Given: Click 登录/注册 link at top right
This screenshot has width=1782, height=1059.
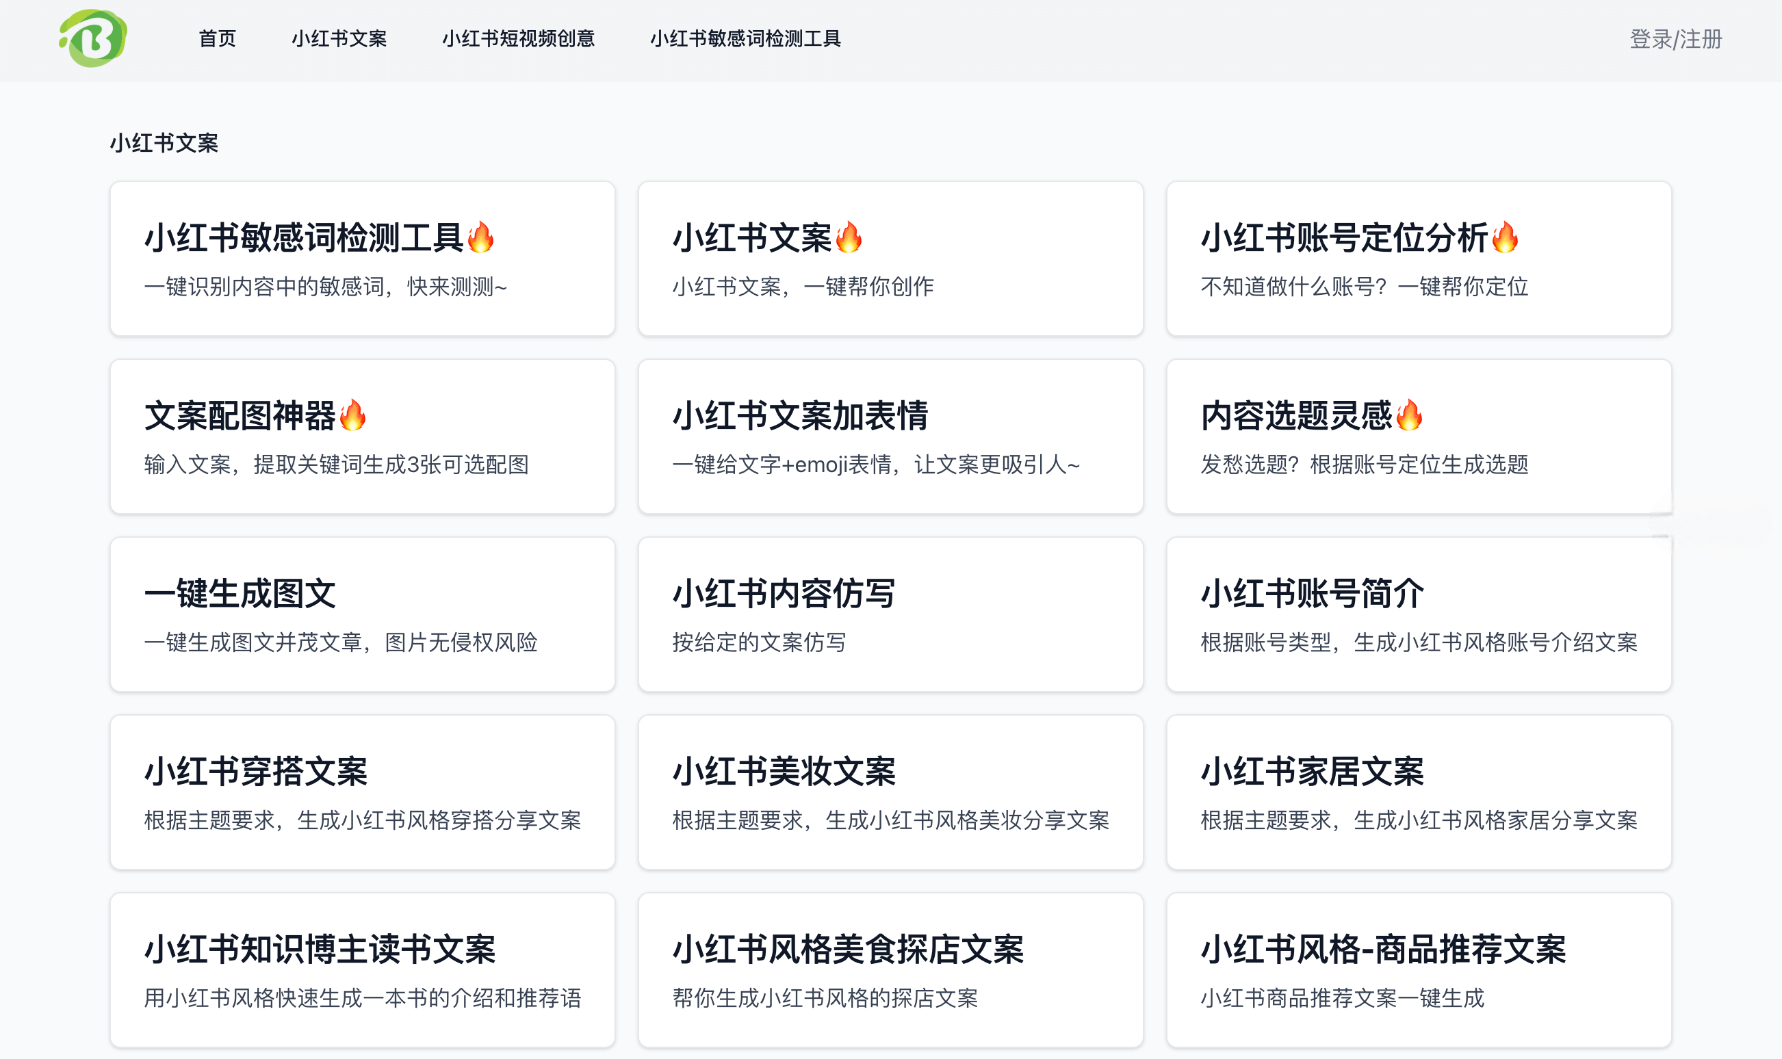Looking at the screenshot, I should click(1676, 38).
